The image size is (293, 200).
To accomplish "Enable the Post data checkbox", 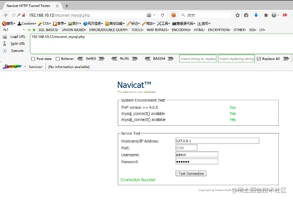I will pyautogui.click(x=33, y=59).
